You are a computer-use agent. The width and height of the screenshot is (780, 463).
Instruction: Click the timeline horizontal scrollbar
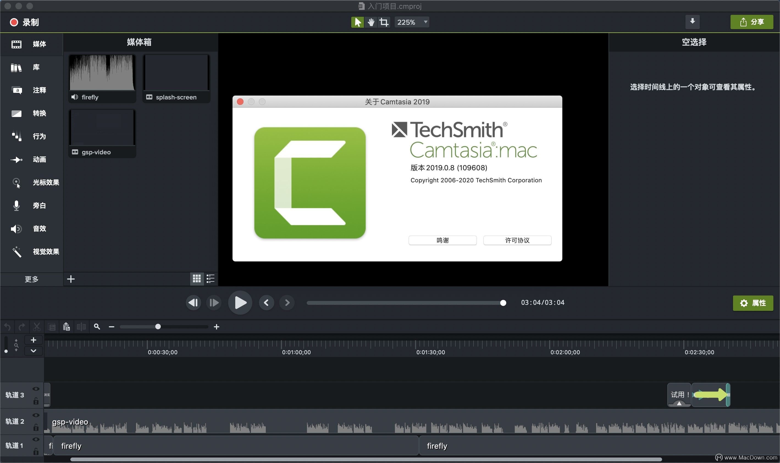pyautogui.click(x=366, y=459)
